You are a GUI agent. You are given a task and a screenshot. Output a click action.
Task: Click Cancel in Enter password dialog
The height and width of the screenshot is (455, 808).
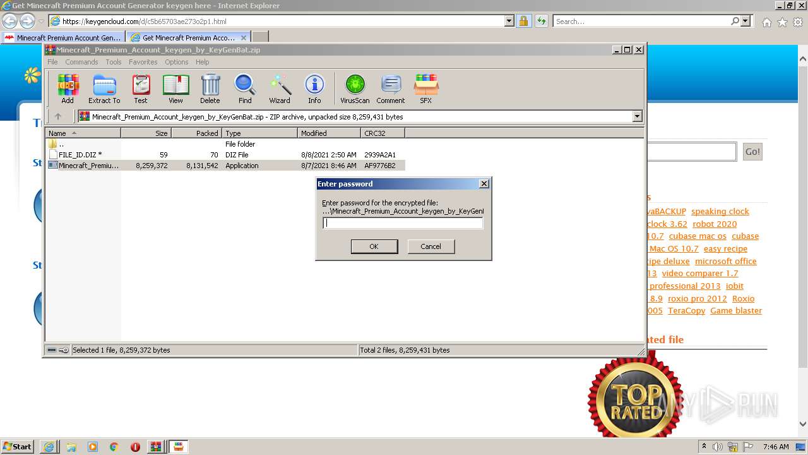click(x=431, y=246)
